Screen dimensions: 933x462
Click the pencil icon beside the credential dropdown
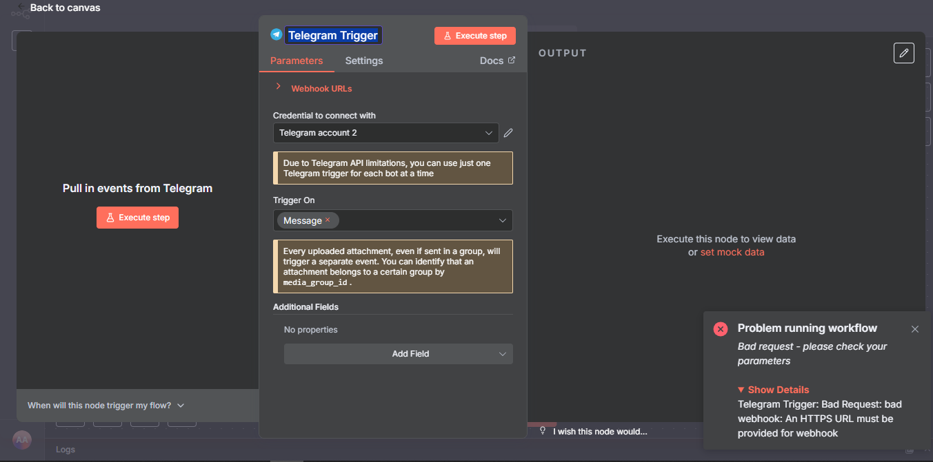tap(508, 132)
